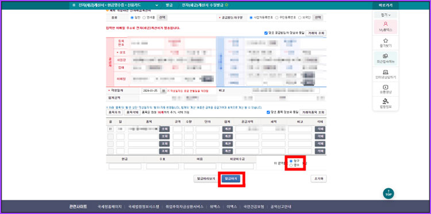Open the calendar icon beside 작성일자 date

coord(164,90)
